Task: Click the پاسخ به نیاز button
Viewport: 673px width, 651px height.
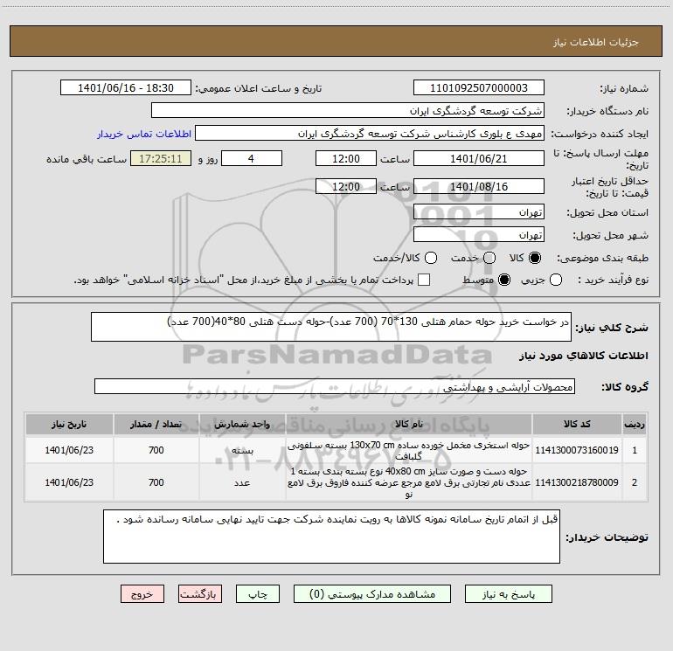Action: coord(509,594)
